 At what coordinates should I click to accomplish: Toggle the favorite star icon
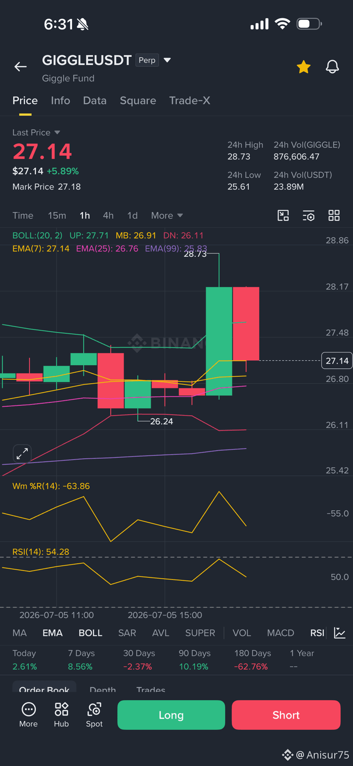(x=304, y=67)
